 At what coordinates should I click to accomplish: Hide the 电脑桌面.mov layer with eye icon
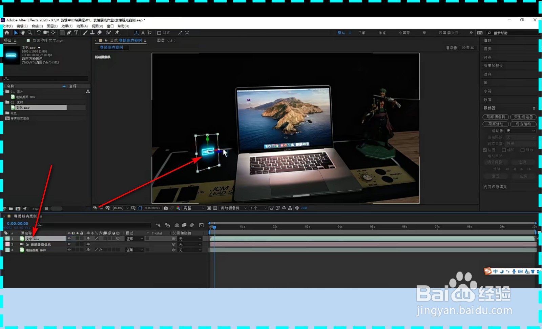(x=69, y=250)
